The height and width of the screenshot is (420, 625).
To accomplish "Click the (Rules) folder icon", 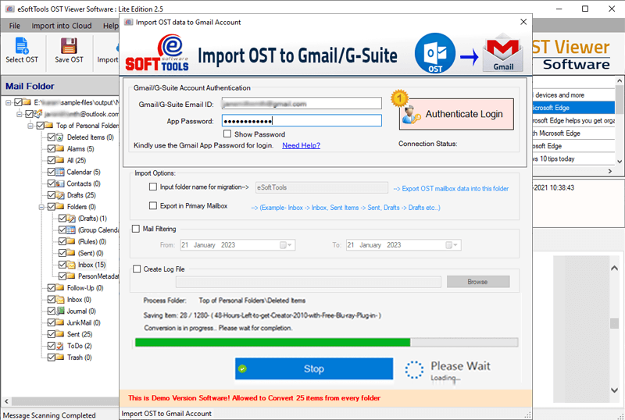I will 71,241.
